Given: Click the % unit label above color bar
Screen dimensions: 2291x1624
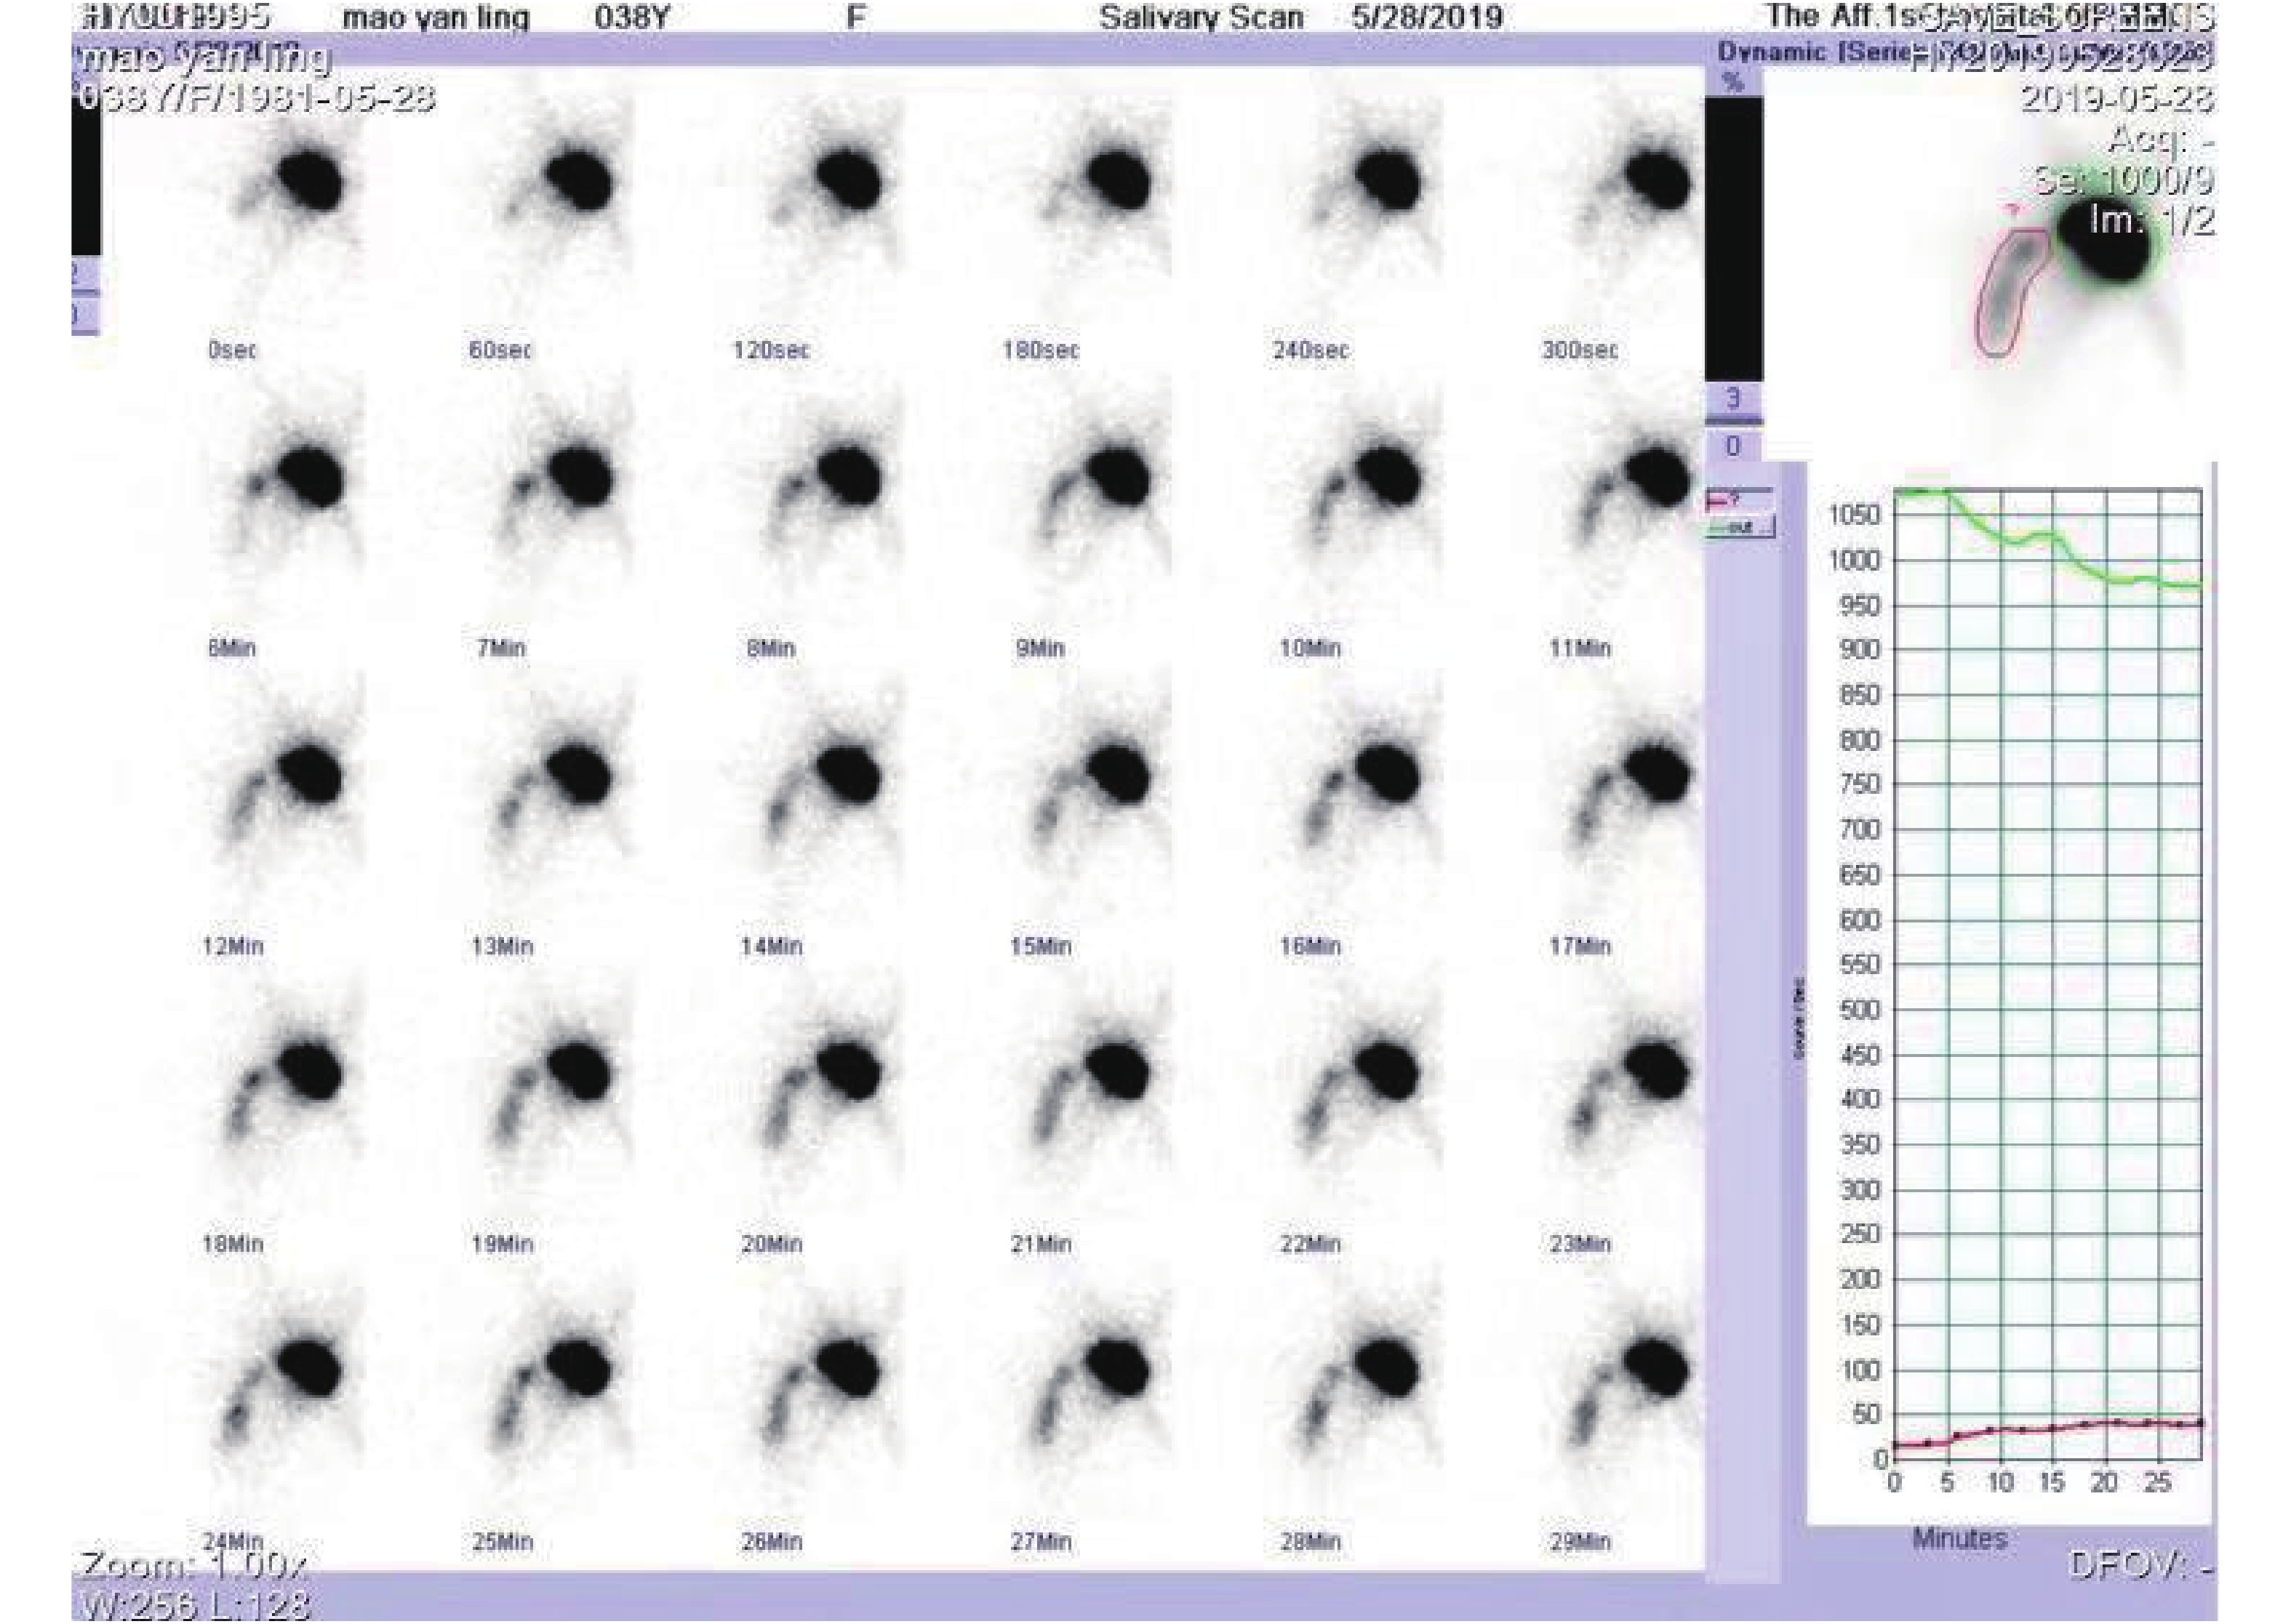Looking at the screenshot, I should coord(1732,82).
